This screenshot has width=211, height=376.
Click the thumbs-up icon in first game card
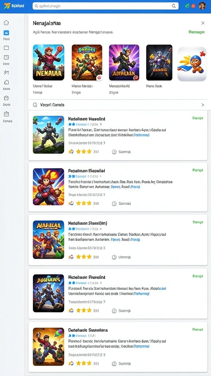(x=71, y=152)
